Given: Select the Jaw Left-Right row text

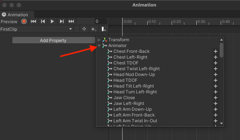Looking at the screenshot, I should (129, 103).
